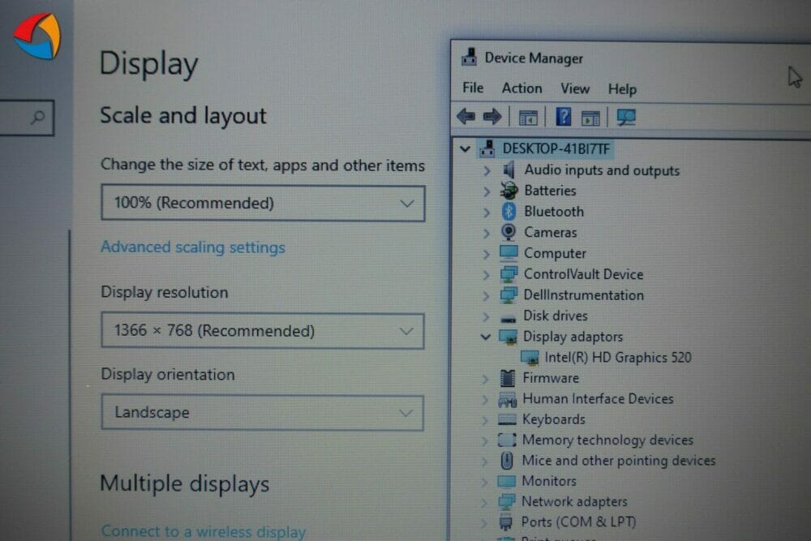Expand the Audio inputs and outputs node

[486, 170]
